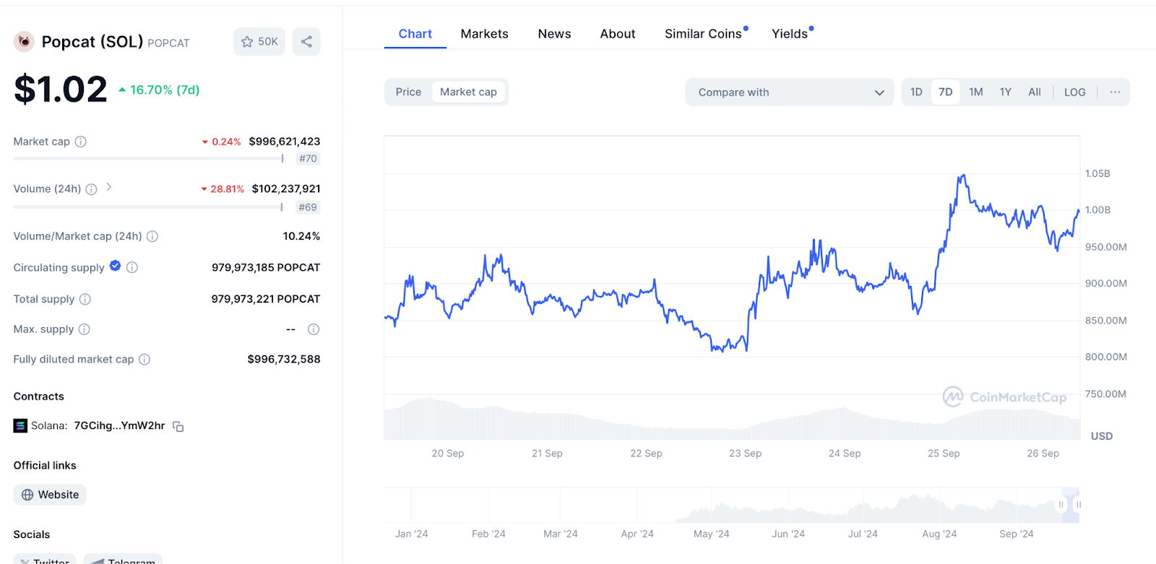Select the All chart range

[1035, 92]
